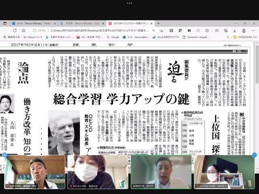Open the second extension icon in toolbar
This screenshot has height=194, width=259.
180,31
